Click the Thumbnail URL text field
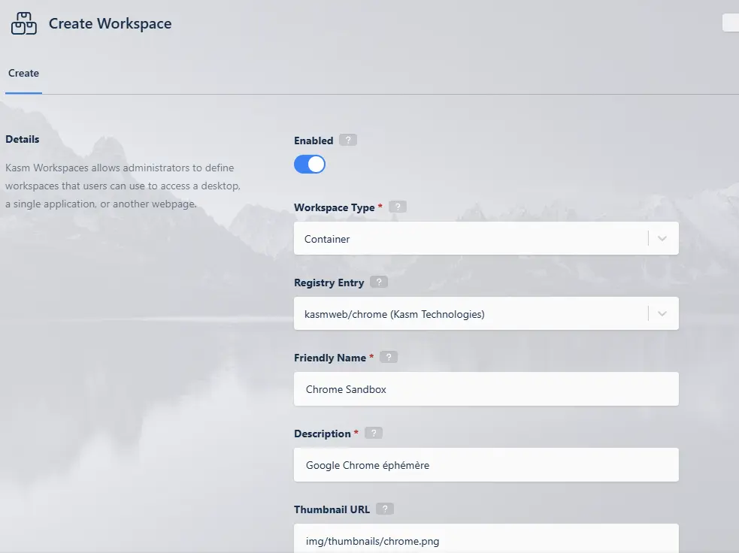The height and width of the screenshot is (553, 739). (486, 539)
